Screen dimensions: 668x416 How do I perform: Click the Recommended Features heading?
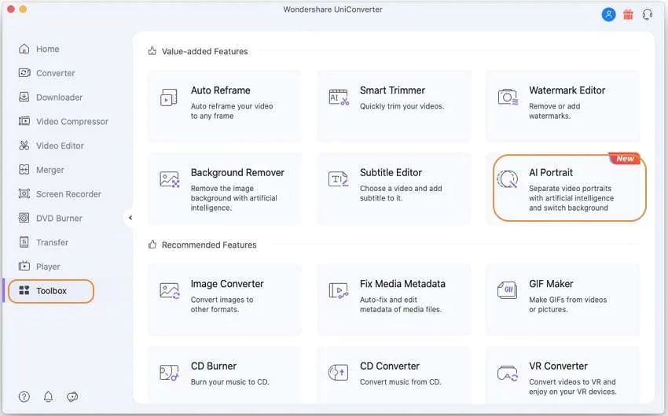click(209, 245)
